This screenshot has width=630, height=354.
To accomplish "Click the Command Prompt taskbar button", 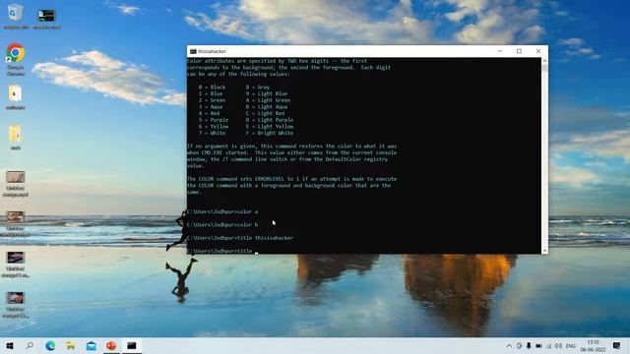I will click(132, 345).
